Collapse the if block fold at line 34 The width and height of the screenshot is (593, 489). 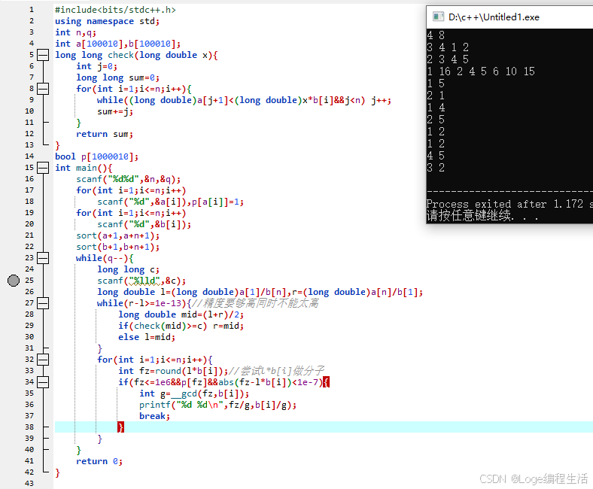pos(43,382)
